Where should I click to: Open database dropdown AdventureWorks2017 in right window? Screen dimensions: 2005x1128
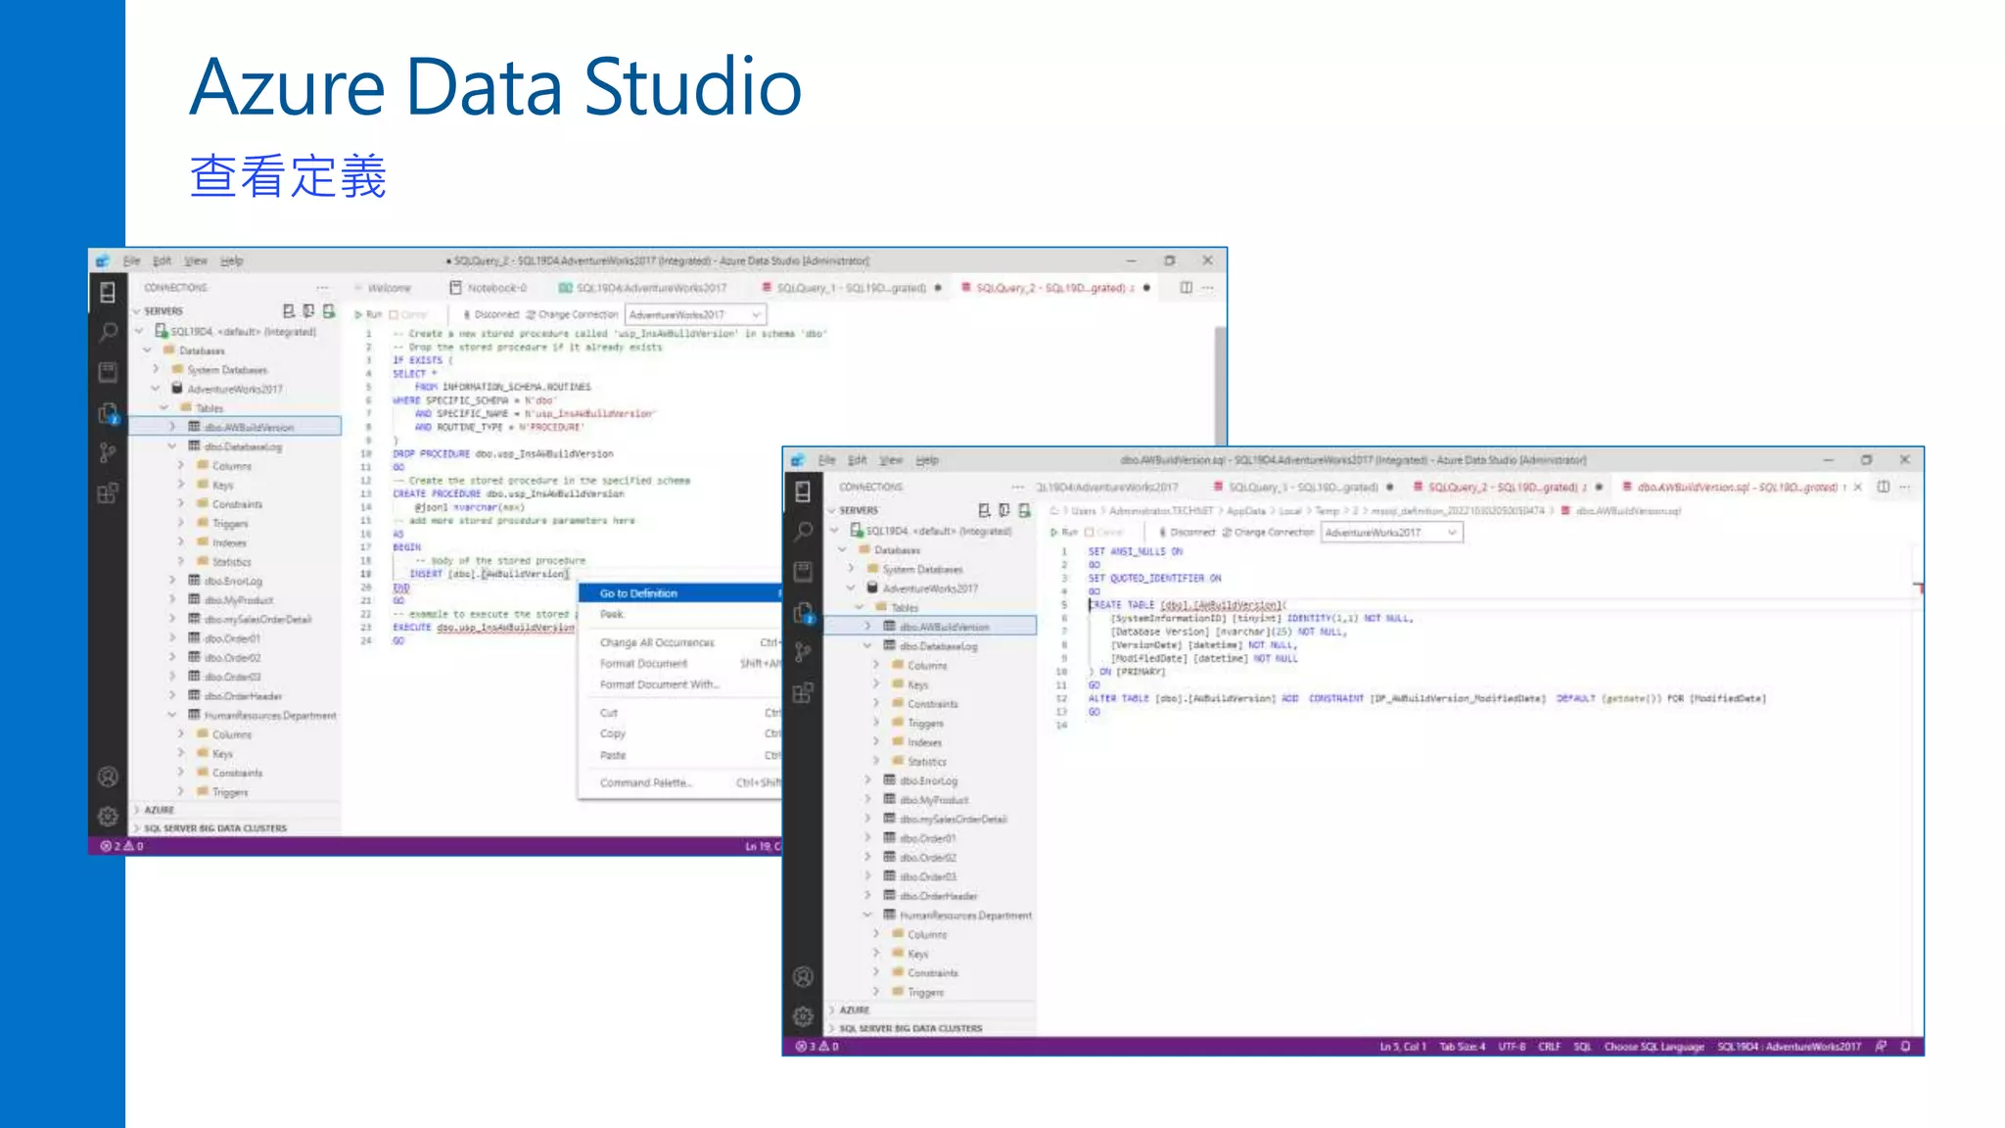point(1391,533)
